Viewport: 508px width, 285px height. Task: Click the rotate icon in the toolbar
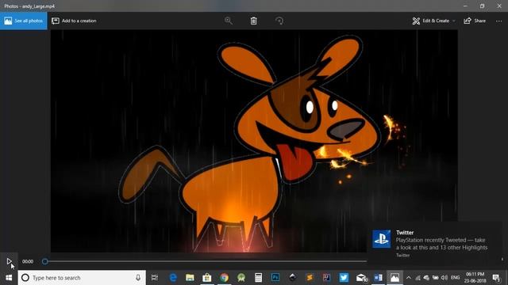coord(279,21)
